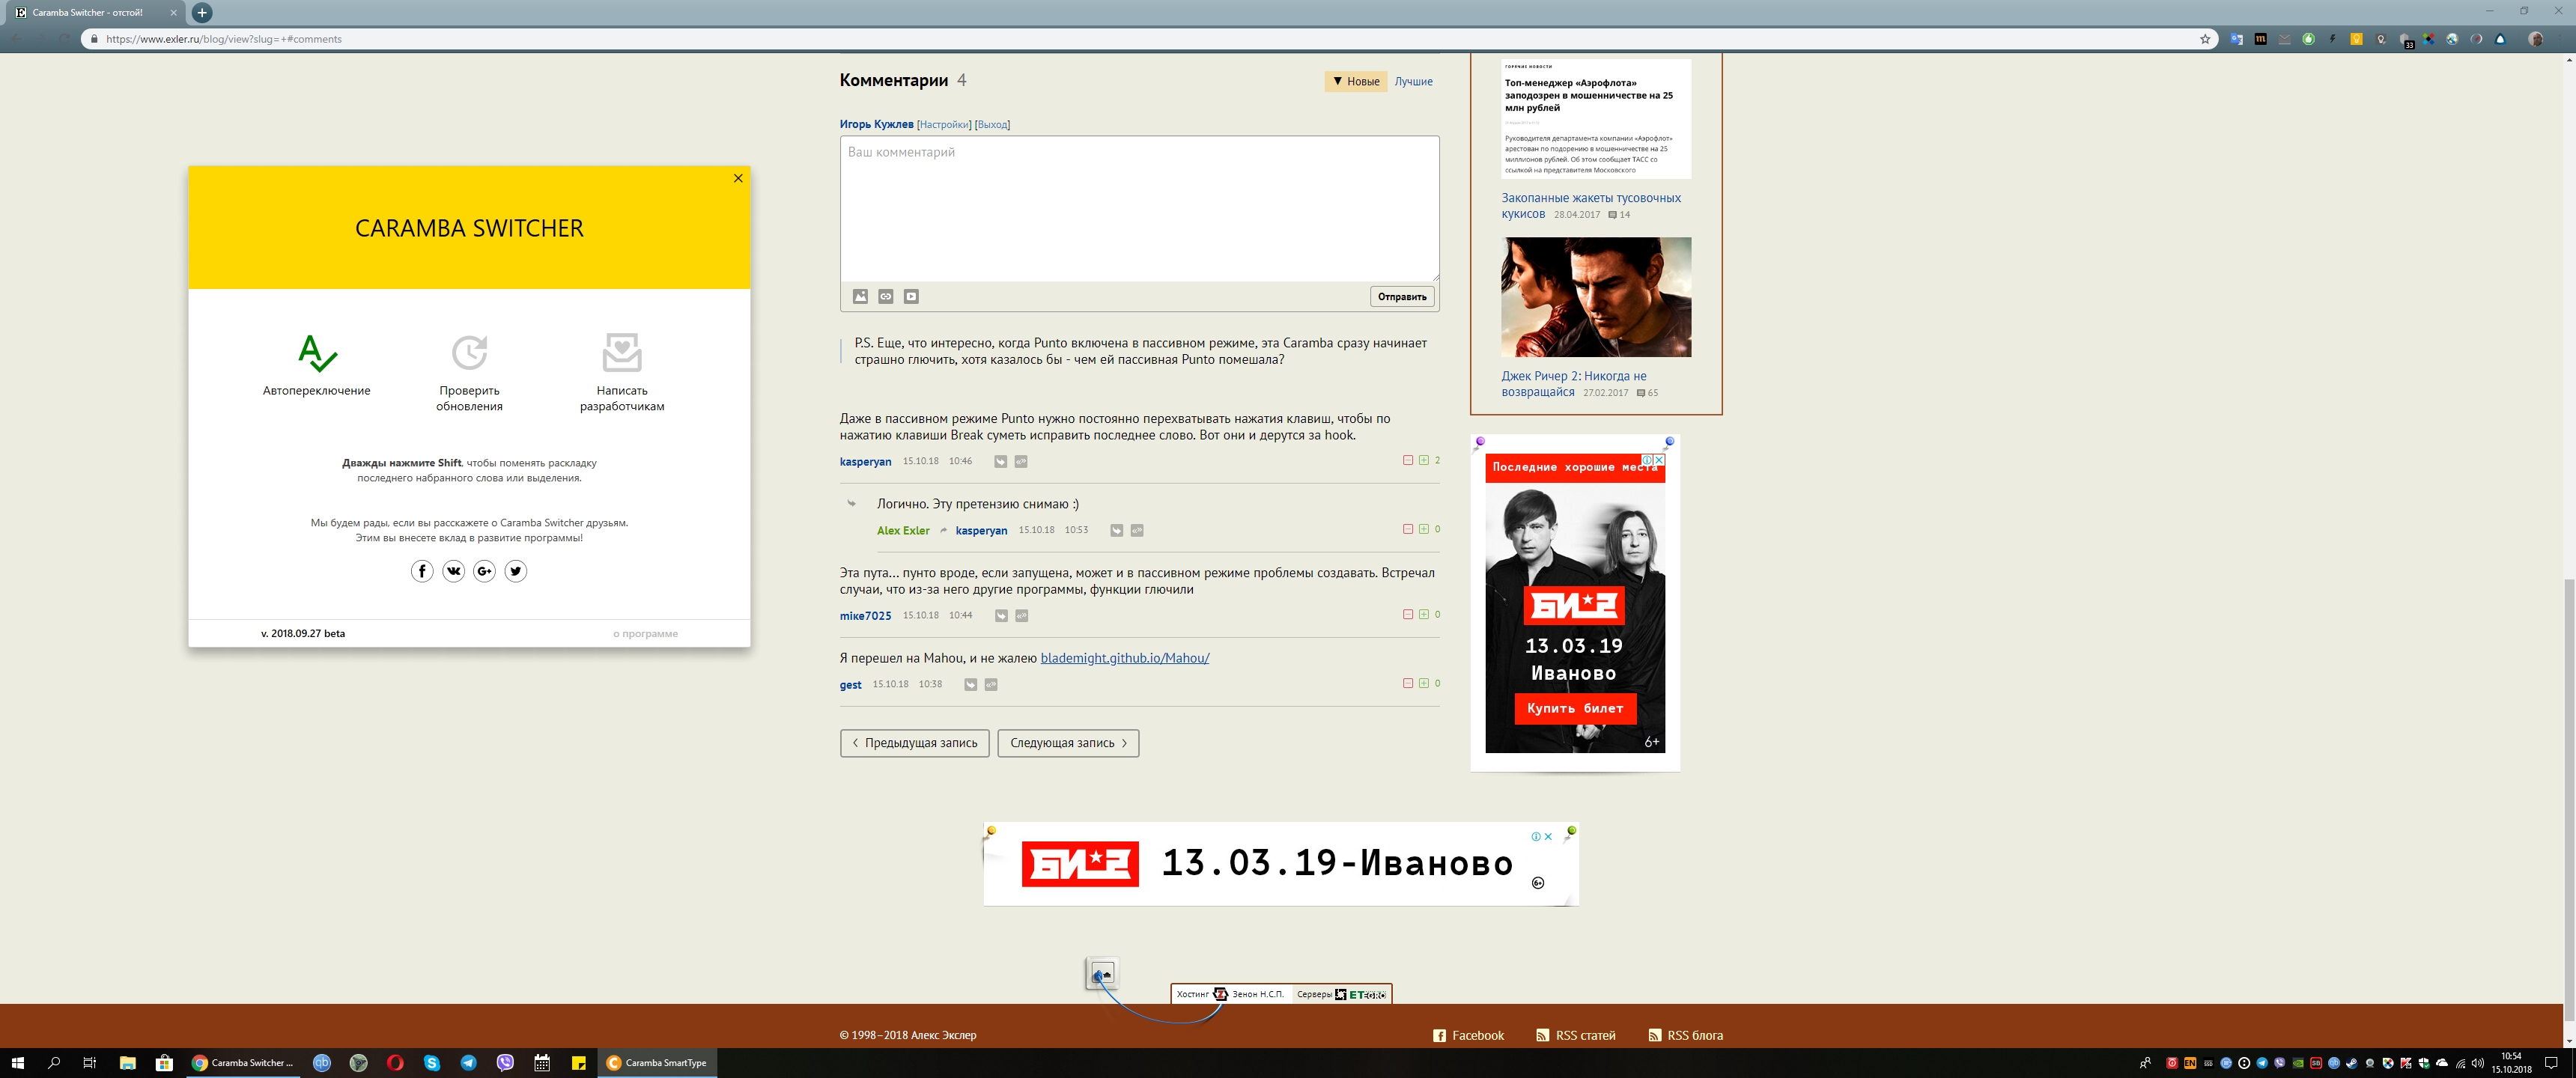2576x1078 pixels.
Task: Click Проверить обновления clock icon
Action: pos(469,353)
